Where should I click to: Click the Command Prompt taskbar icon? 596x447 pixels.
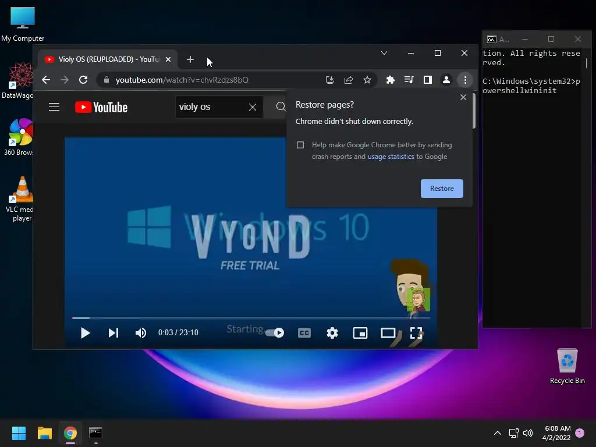coord(95,433)
